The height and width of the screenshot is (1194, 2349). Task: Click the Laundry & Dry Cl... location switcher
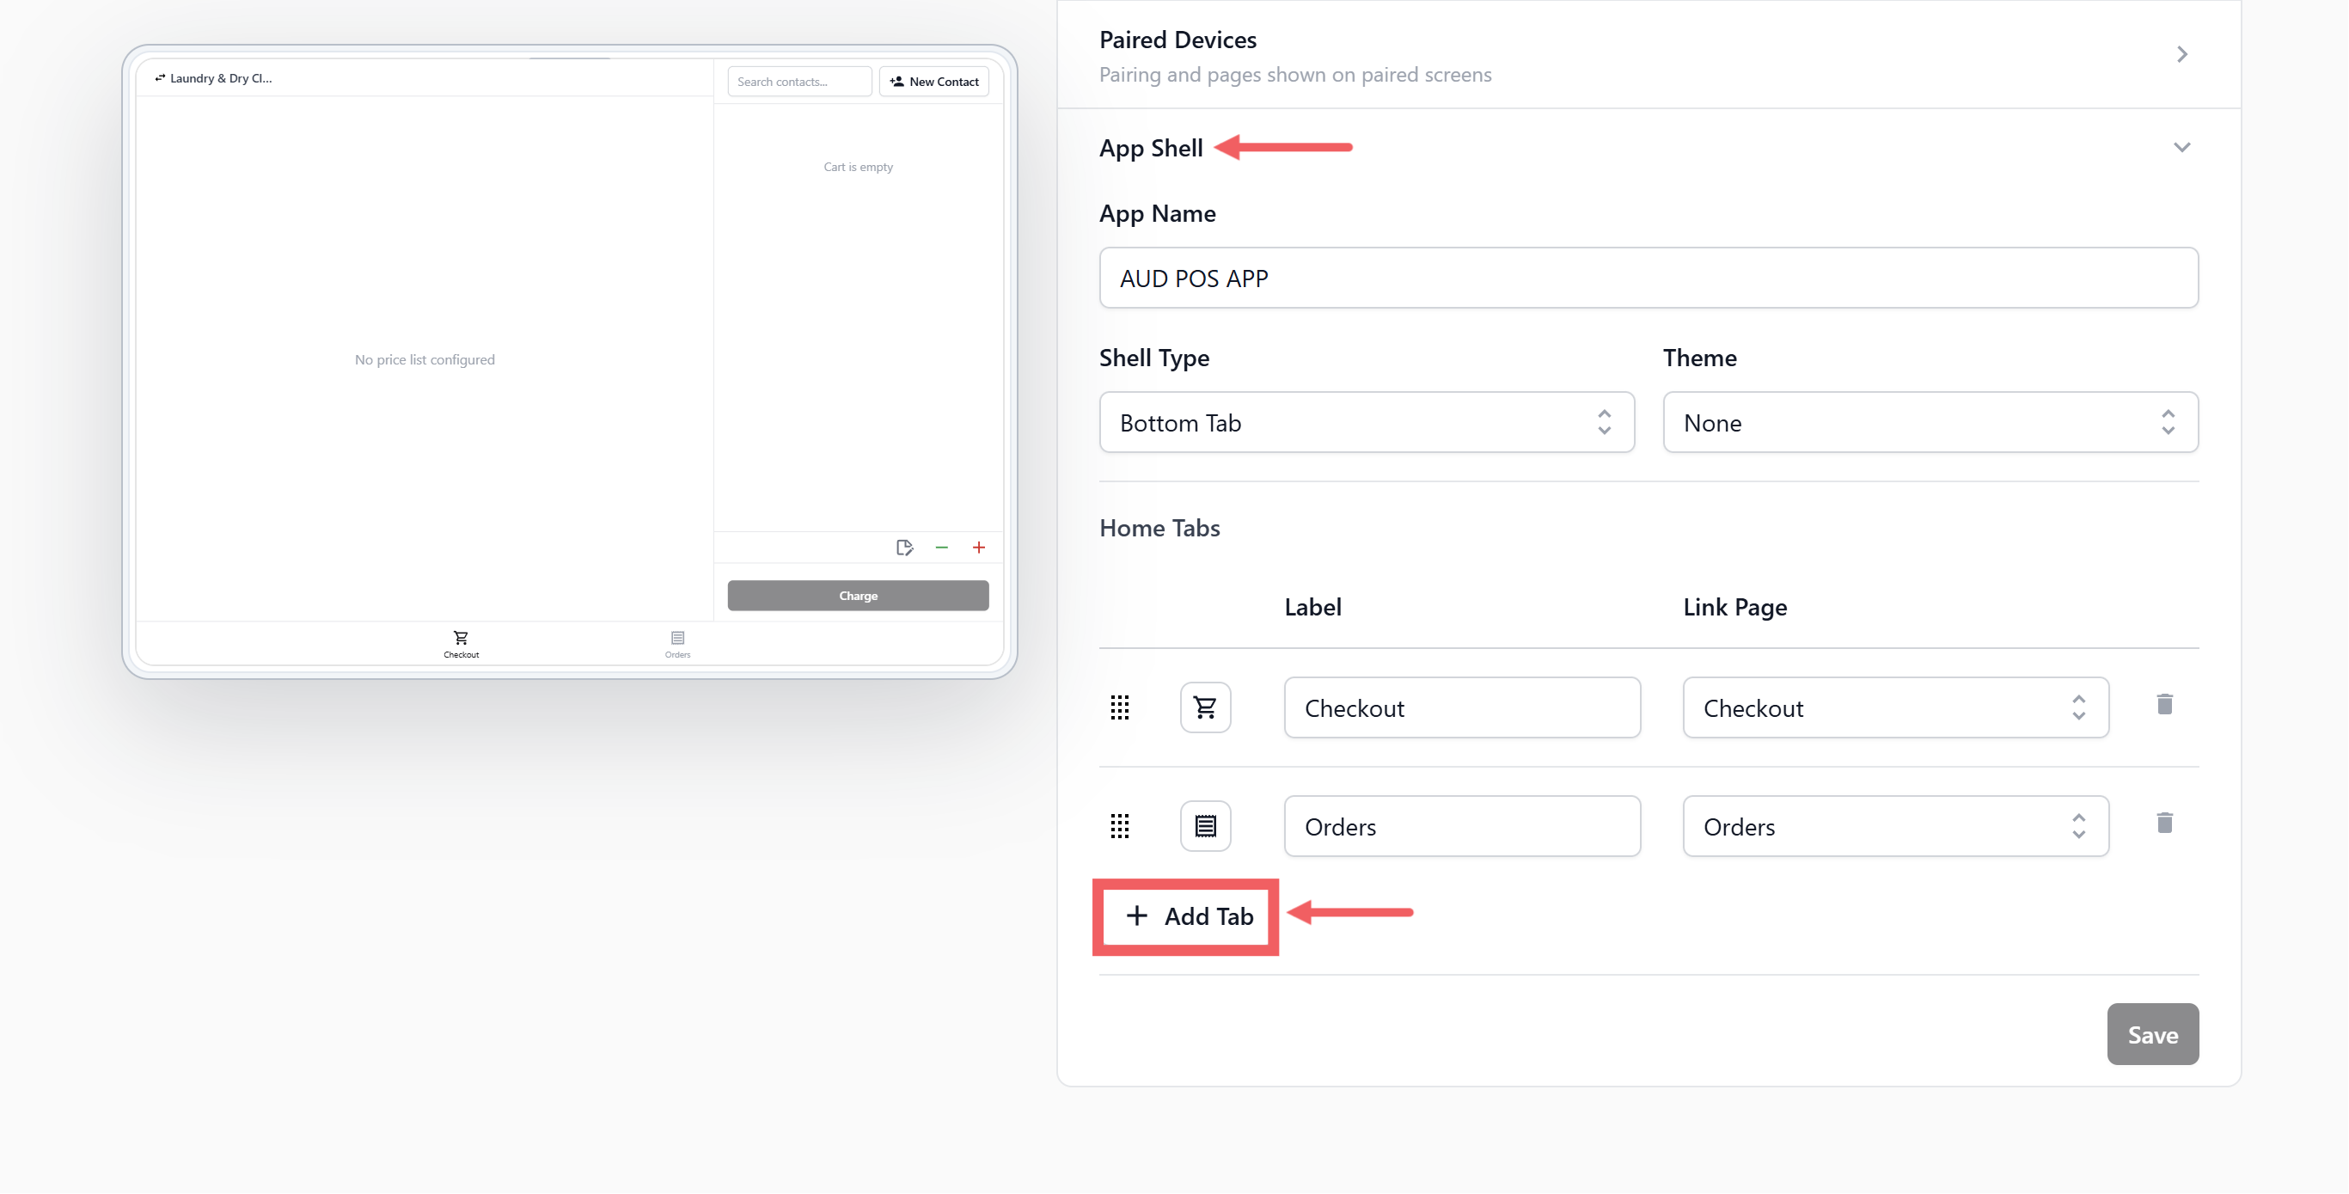(x=213, y=77)
